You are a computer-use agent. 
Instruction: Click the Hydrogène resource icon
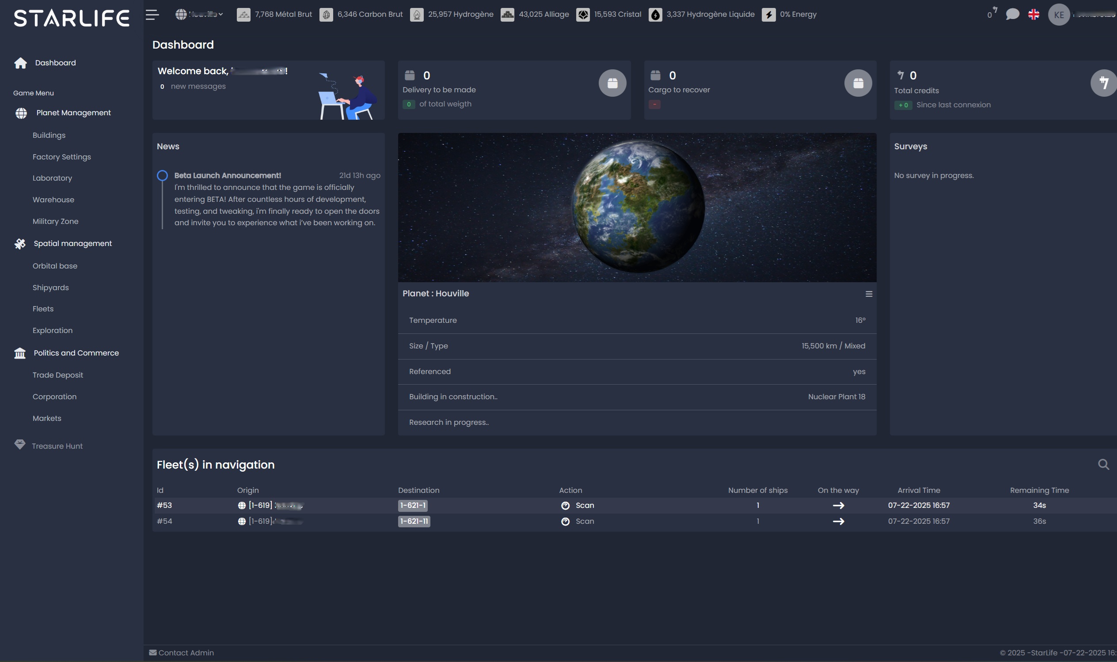point(417,15)
